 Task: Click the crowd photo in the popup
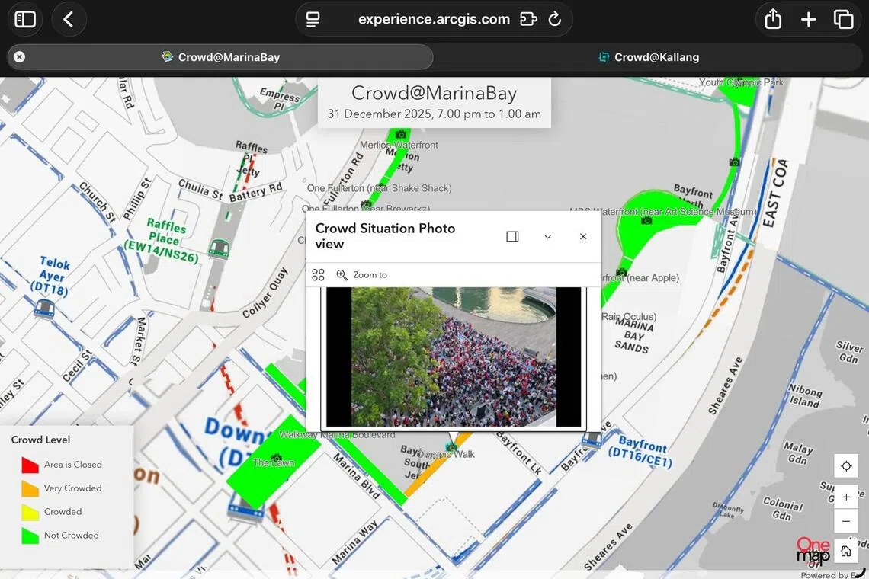point(454,357)
